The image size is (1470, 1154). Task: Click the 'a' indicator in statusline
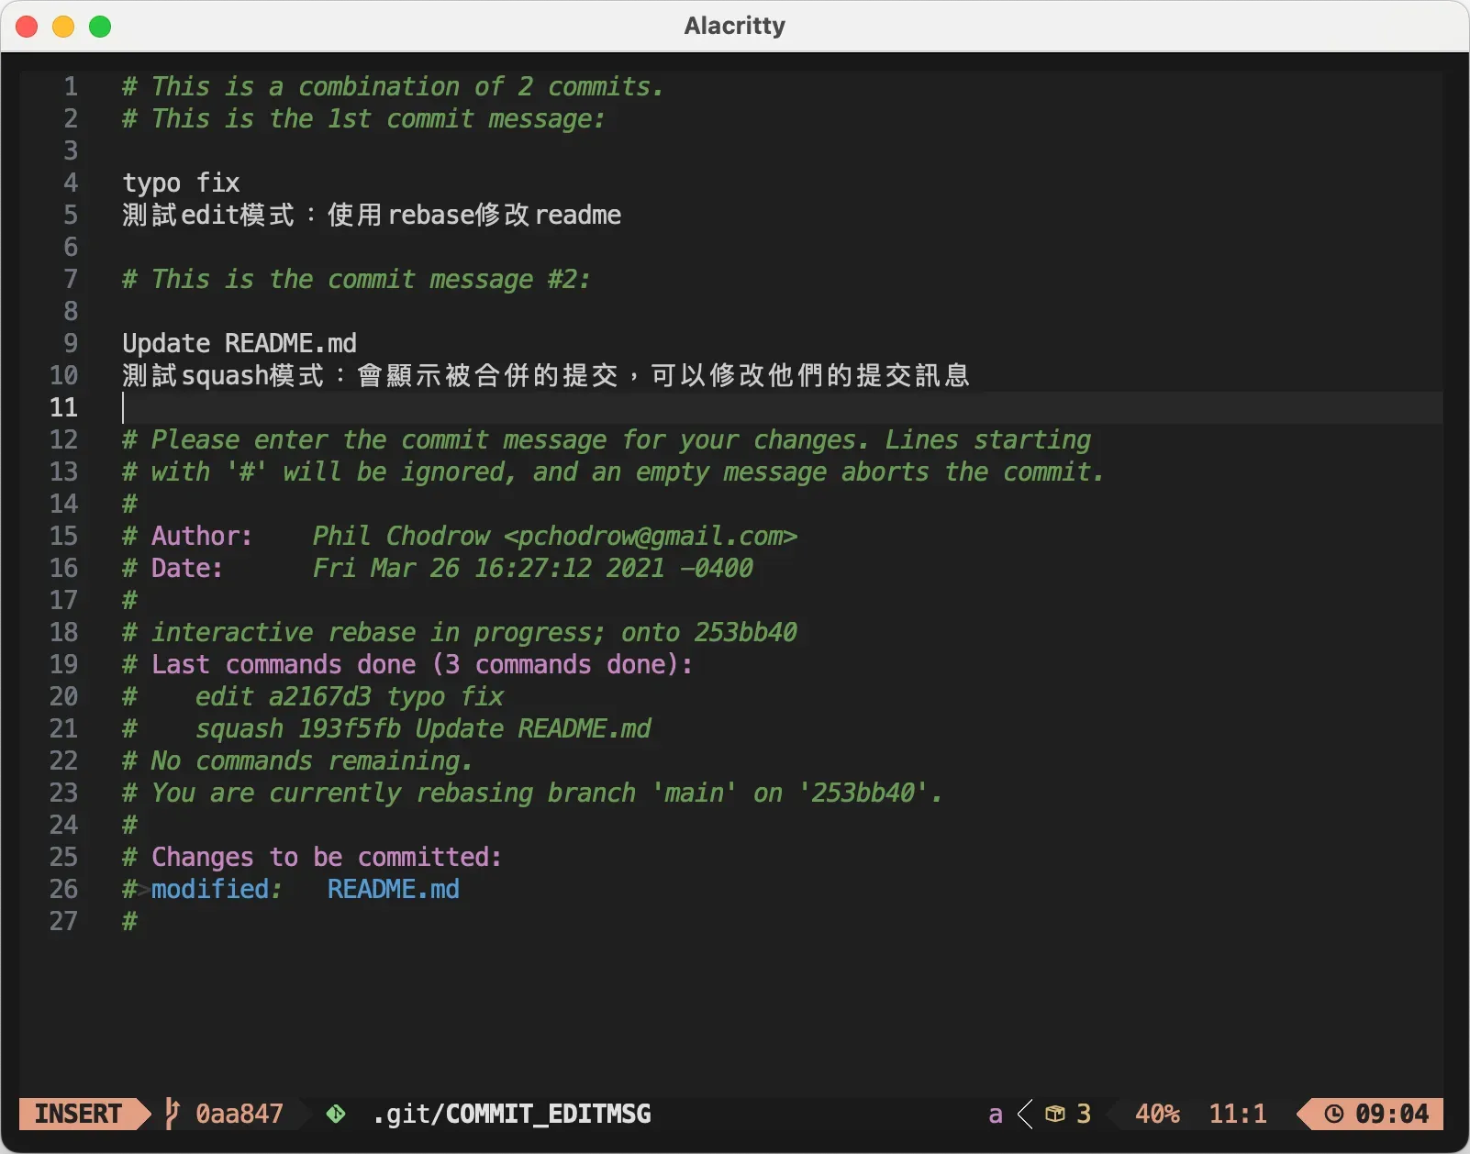[x=996, y=1115]
